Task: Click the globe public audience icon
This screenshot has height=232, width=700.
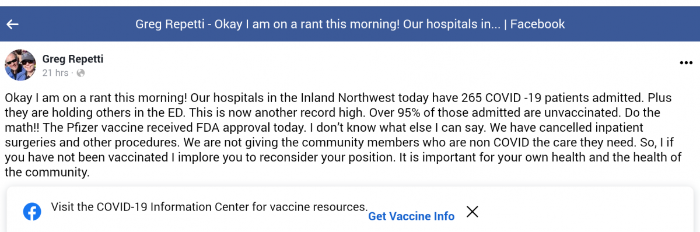Action: point(80,73)
